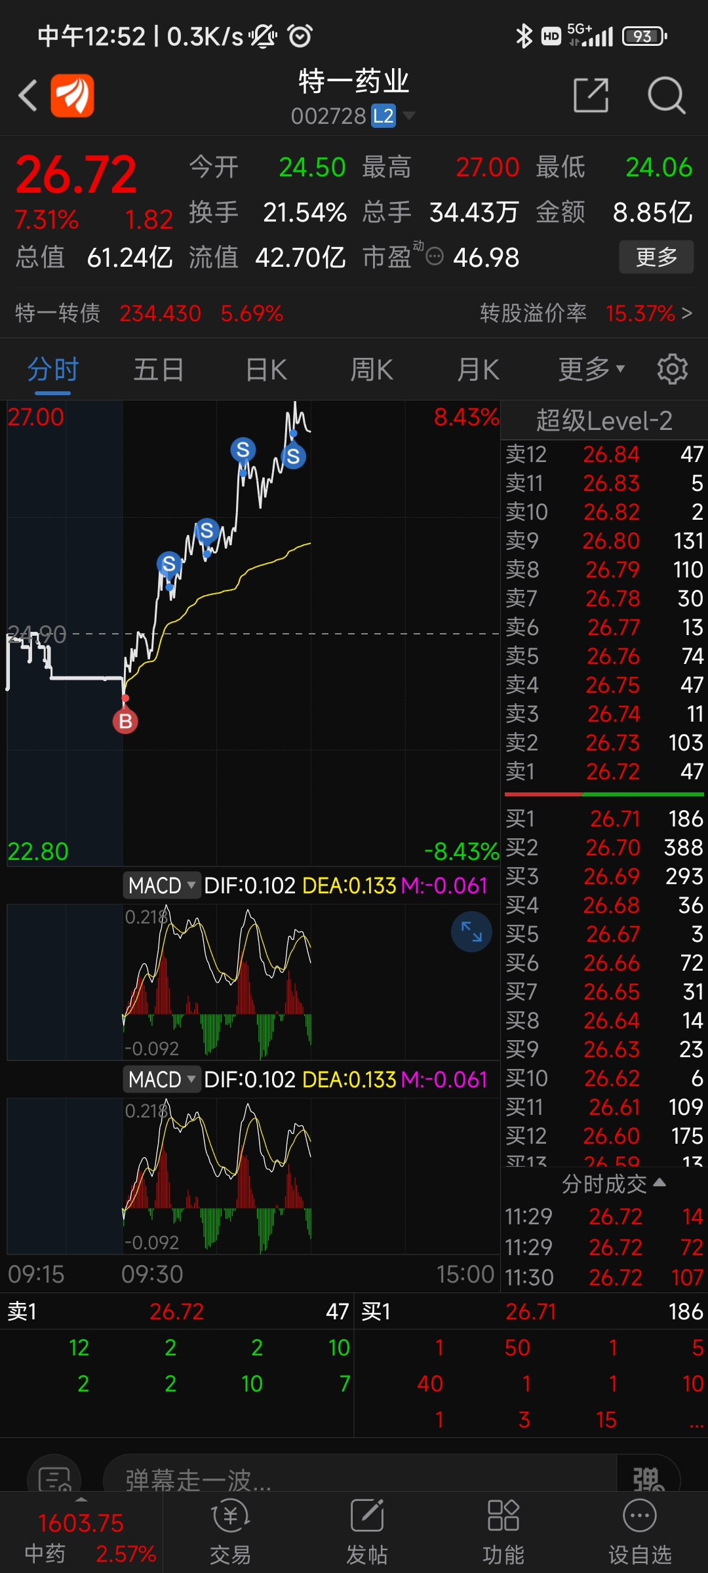Tap 换手 21.54% value
Image resolution: width=708 pixels, height=1573 pixels.
[304, 212]
